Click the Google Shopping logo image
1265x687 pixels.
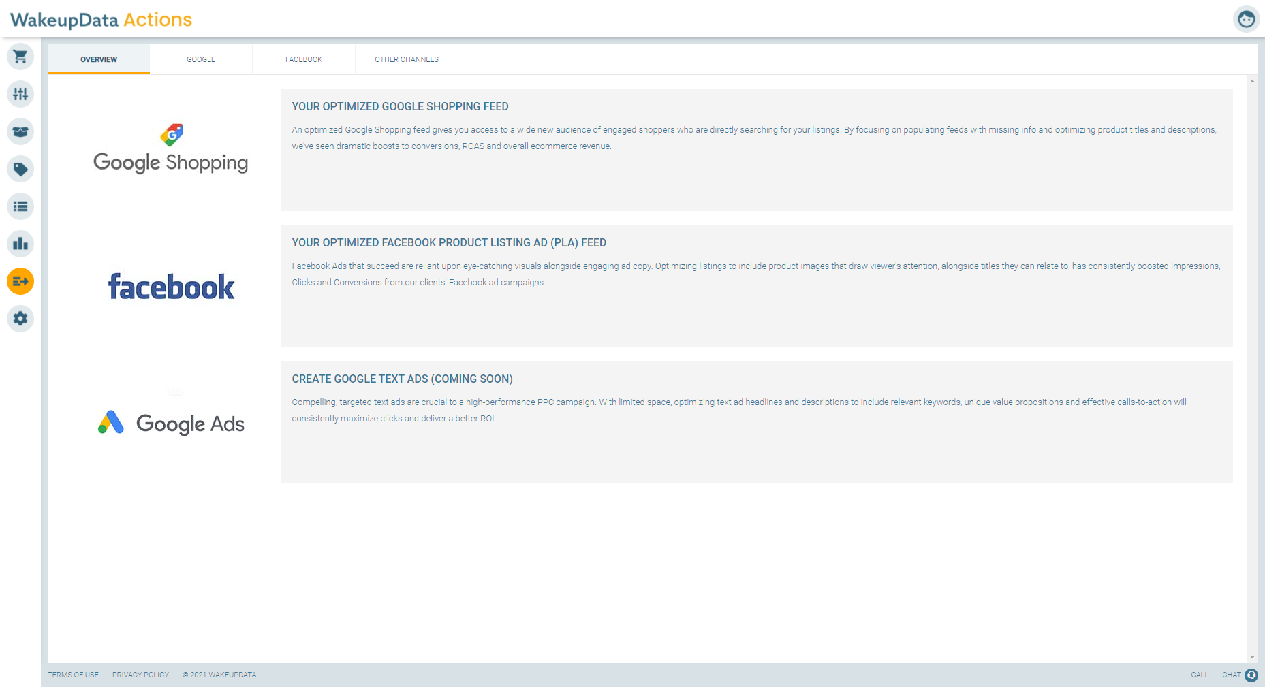pyautogui.click(x=171, y=149)
